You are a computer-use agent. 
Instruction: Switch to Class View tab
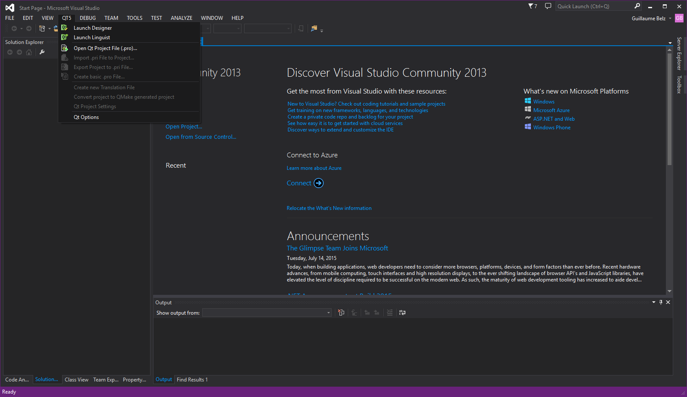pyautogui.click(x=76, y=380)
